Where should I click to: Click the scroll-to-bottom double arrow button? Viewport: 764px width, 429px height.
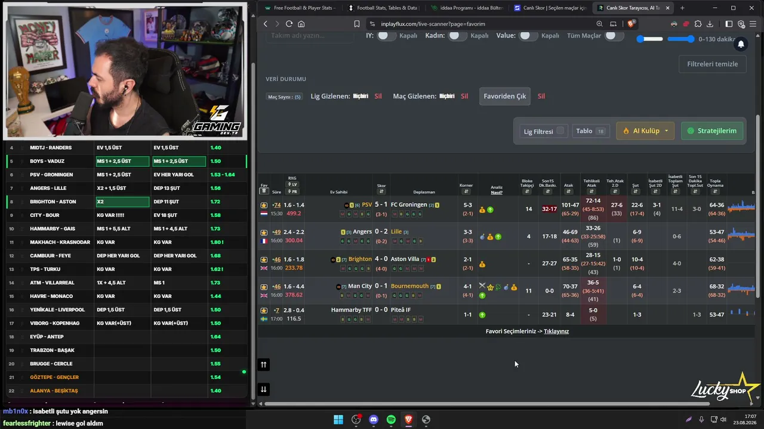(263, 389)
